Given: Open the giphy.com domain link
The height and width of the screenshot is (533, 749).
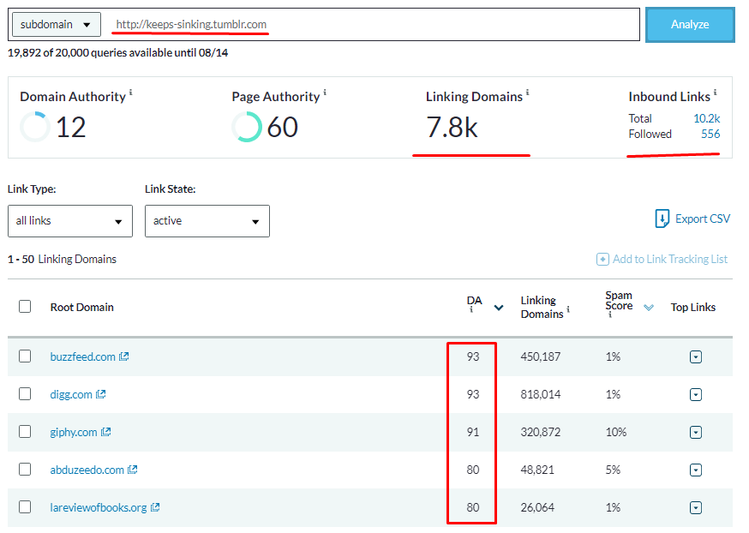Looking at the screenshot, I should point(74,432).
